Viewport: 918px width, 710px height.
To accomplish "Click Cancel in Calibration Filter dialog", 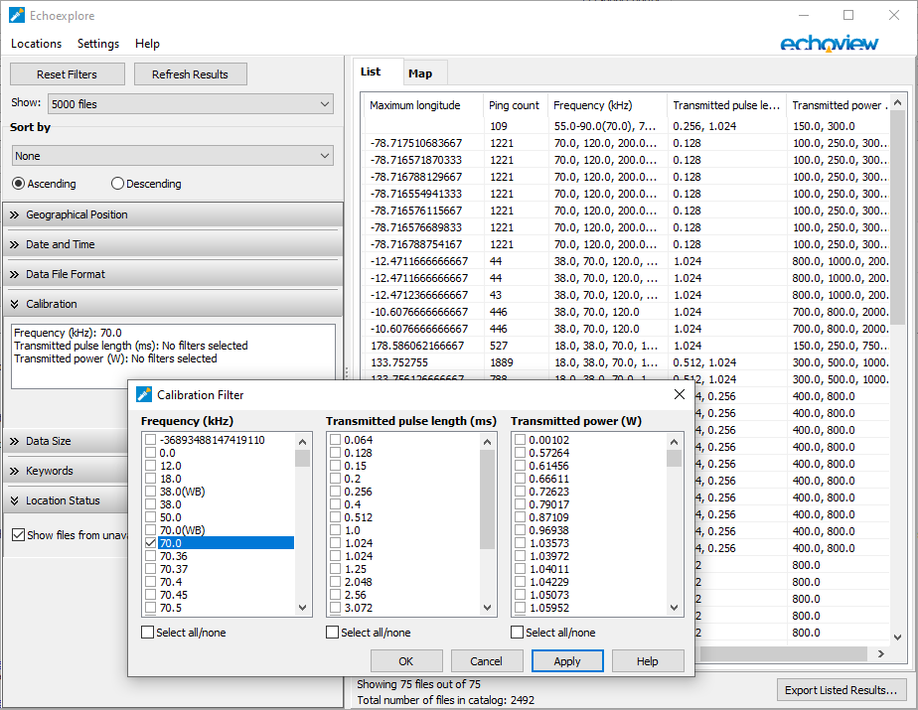I will 486,660.
